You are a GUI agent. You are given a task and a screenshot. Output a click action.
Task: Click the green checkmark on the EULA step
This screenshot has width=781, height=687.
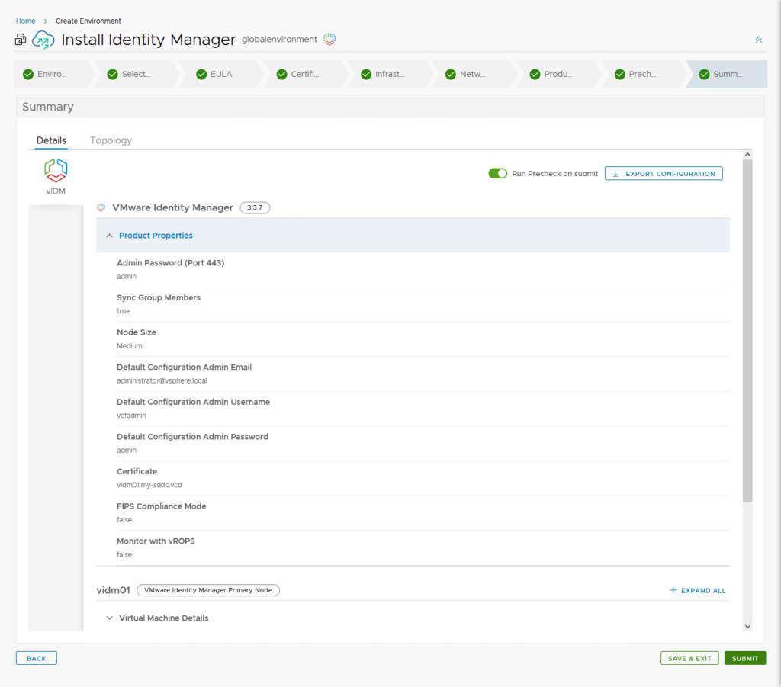point(201,75)
